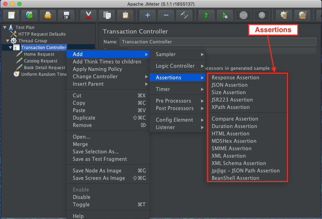Click the Cut scissors icon

[88, 15]
